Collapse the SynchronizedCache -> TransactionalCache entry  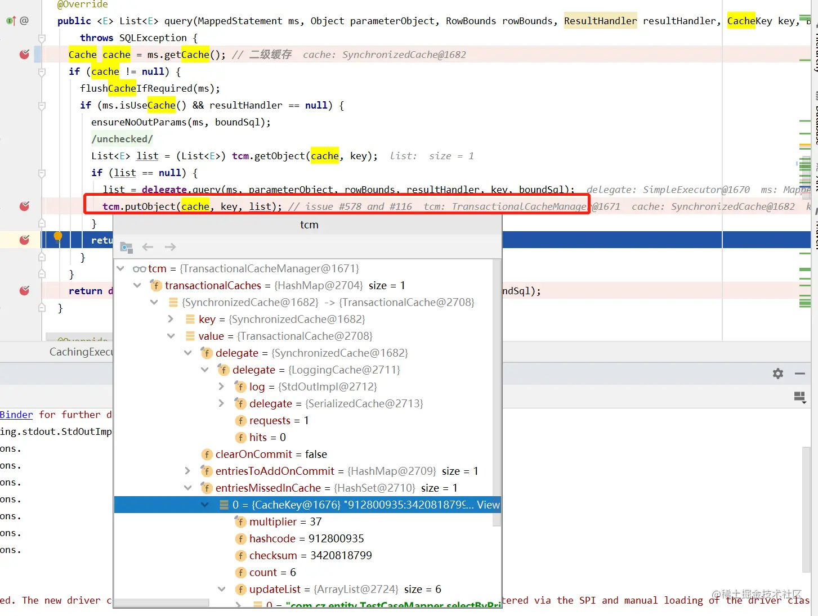click(154, 303)
